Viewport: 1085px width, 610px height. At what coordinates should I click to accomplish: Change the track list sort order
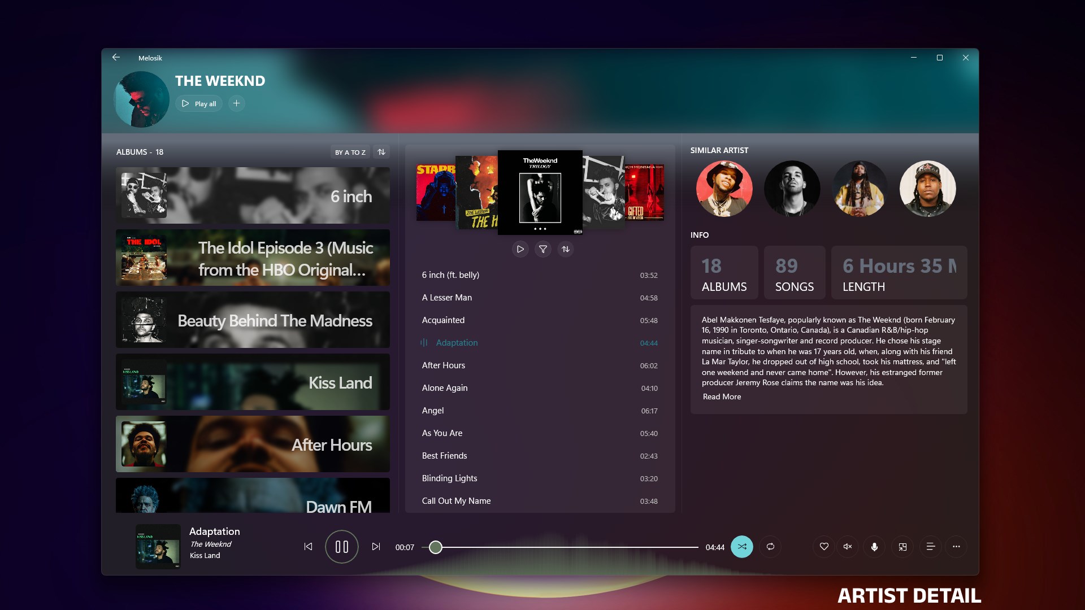pos(566,249)
